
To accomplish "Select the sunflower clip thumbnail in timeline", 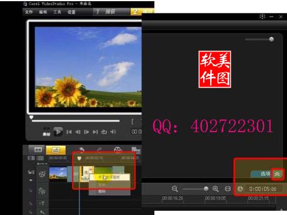I will (x=58, y=173).
